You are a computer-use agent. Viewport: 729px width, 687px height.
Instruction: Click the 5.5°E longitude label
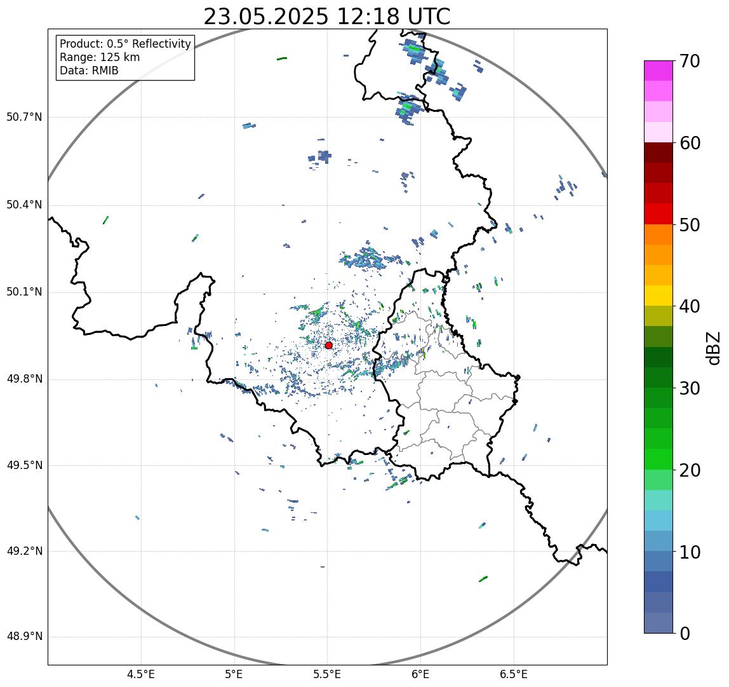coord(327,674)
